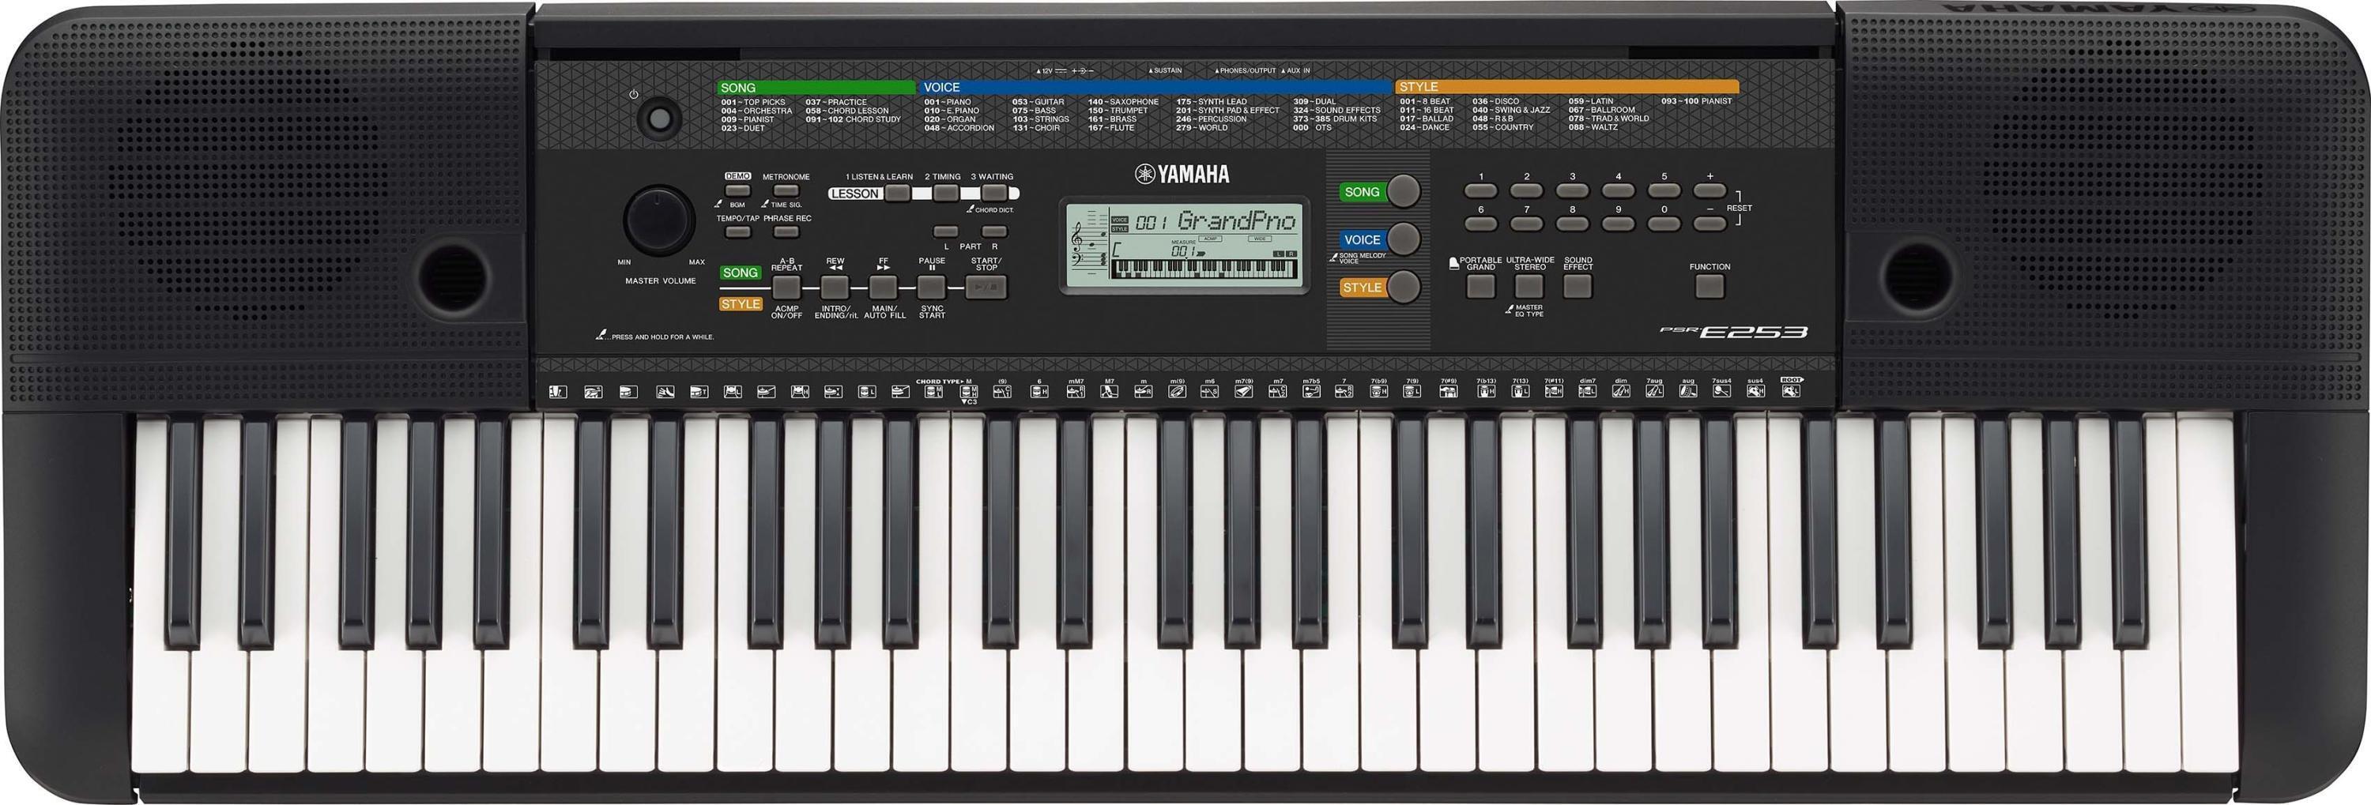Tap the drum icon under the M7 chord label
Viewport: 2371px width, 805px height.
click(1109, 392)
